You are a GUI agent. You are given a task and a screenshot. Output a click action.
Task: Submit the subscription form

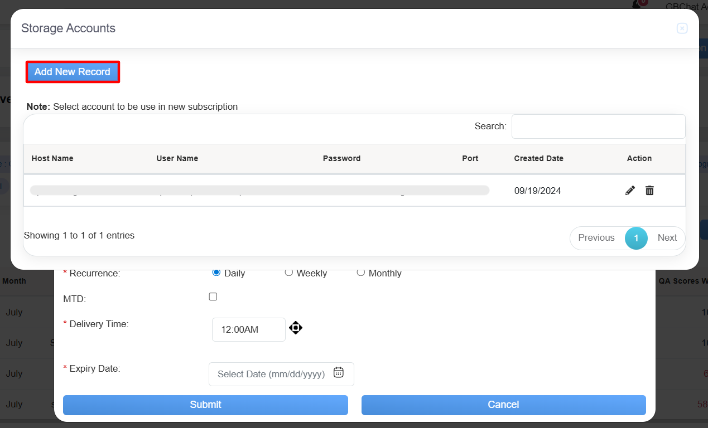click(x=205, y=405)
